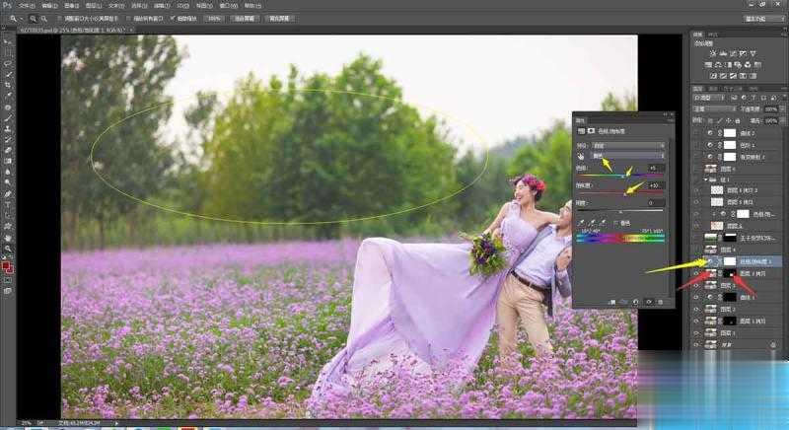
Task: Open the status bar document info arrow
Action: [x=116, y=423]
